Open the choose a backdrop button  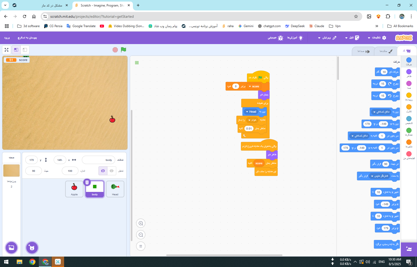click(x=11, y=247)
